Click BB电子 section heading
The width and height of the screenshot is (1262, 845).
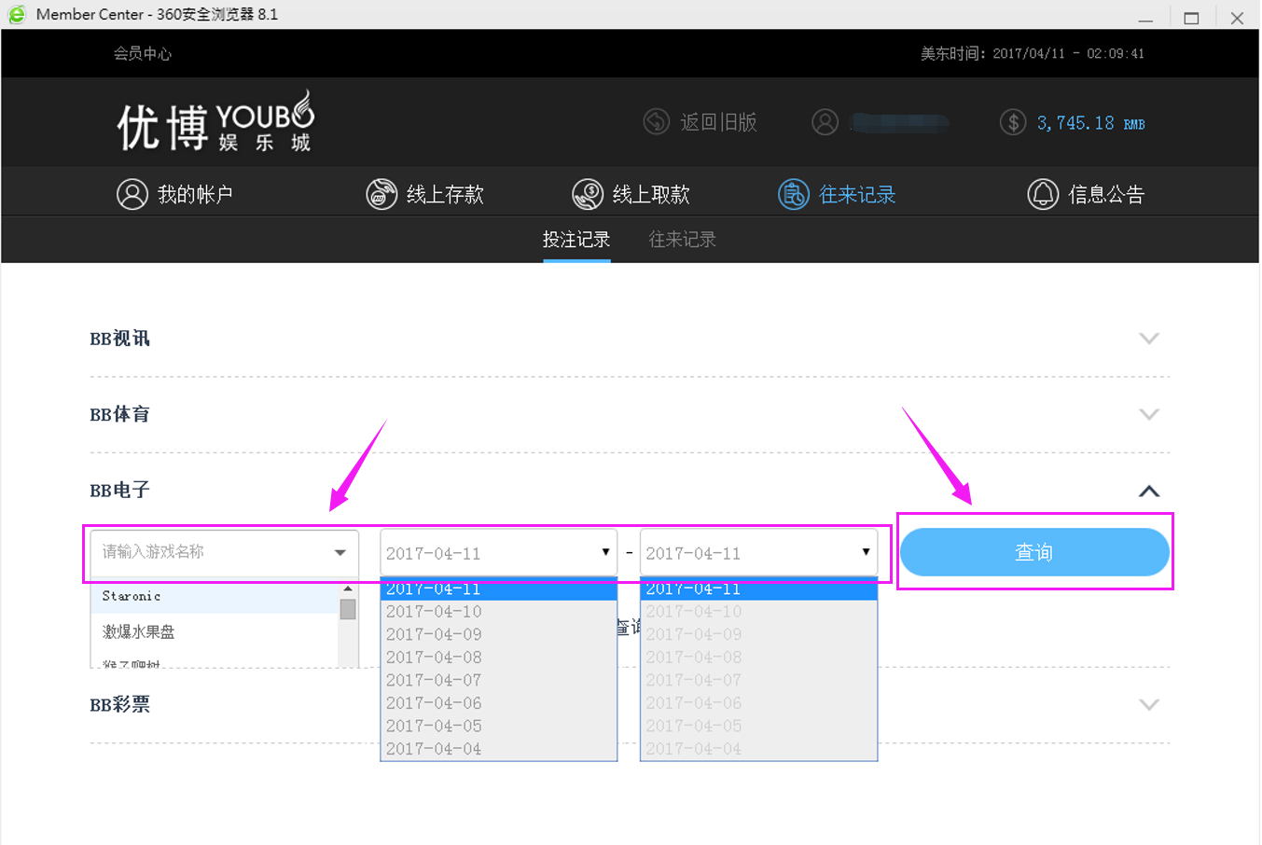click(x=119, y=490)
